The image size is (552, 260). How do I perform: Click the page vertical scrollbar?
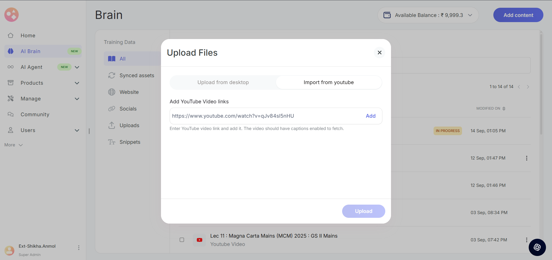tap(541, 85)
